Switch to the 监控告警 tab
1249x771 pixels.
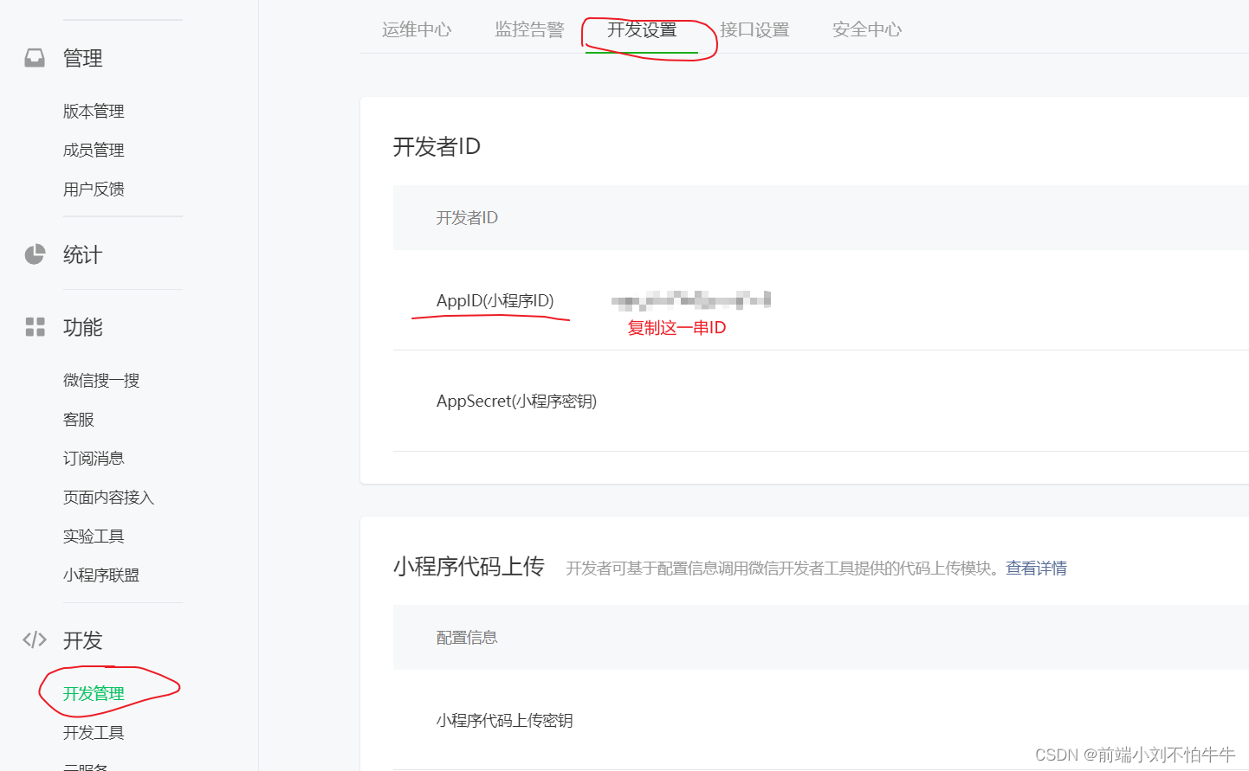pyautogui.click(x=529, y=29)
